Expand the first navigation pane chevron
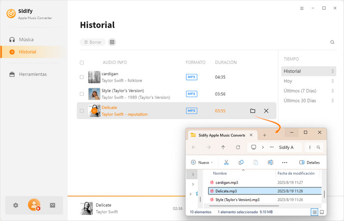The image size is (344, 221). click(x=193, y=175)
